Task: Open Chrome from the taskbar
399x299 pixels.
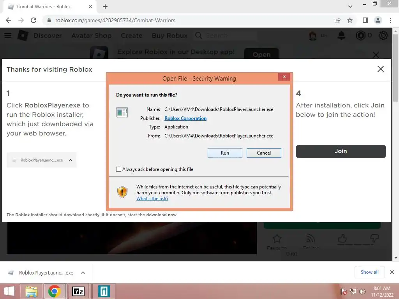Action: tap(54, 291)
